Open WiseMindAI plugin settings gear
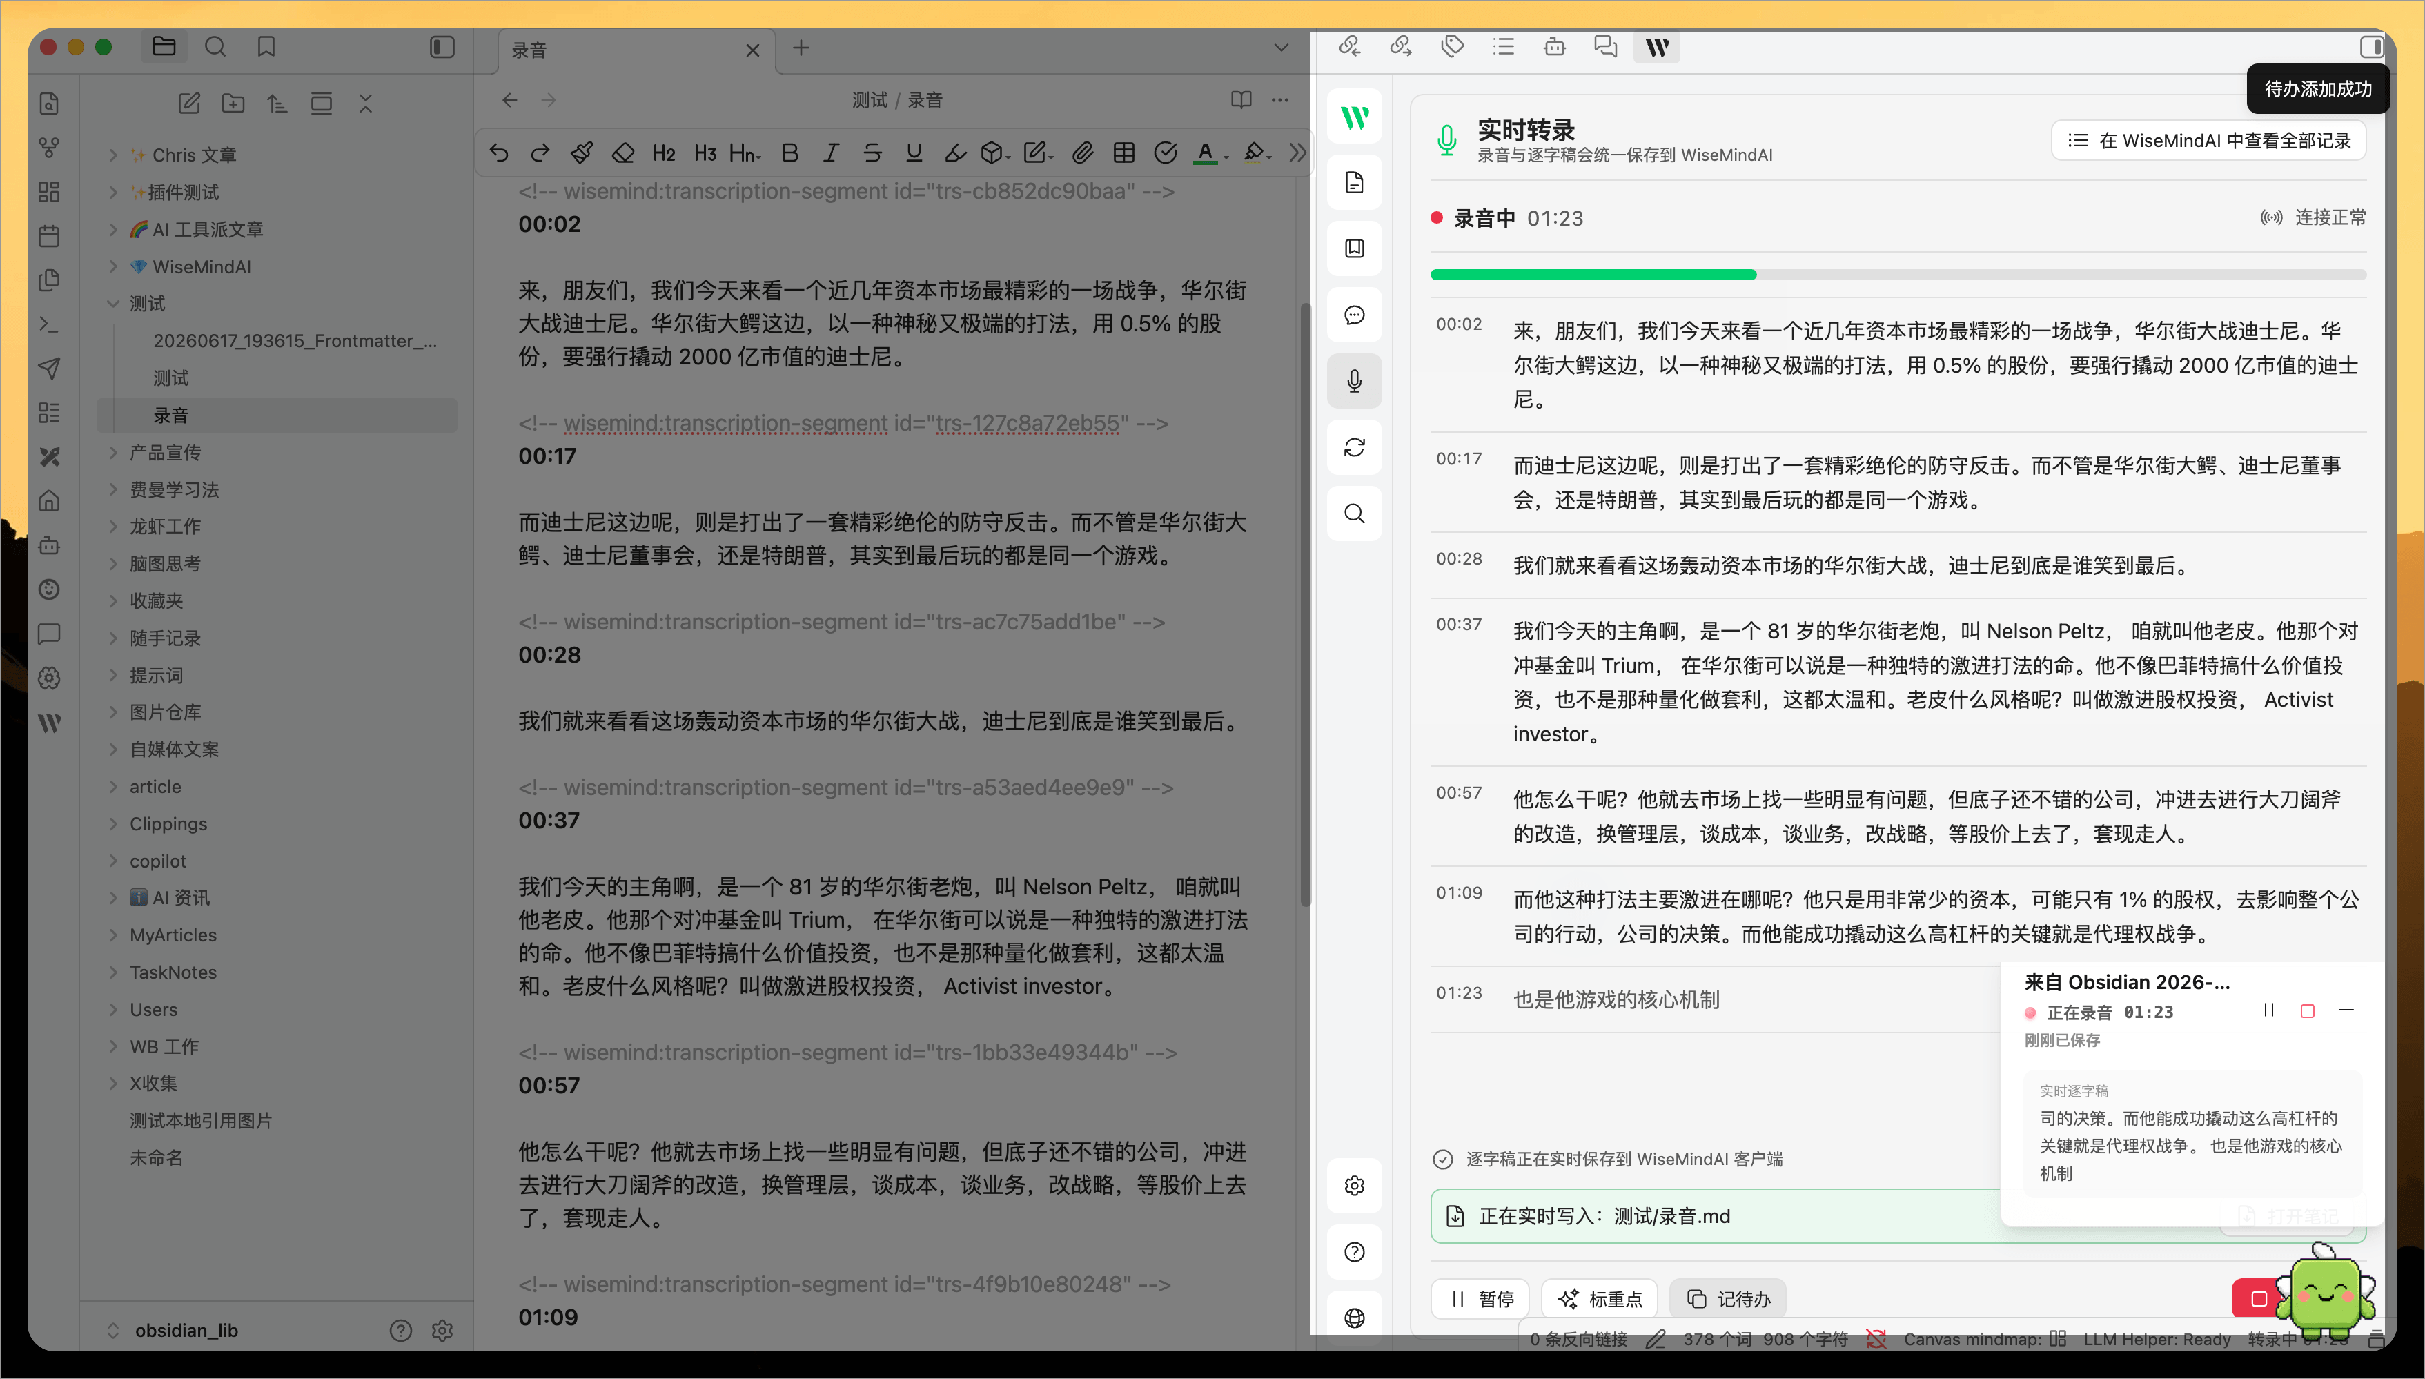This screenshot has height=1379, width=2425. point(1354,1186)
